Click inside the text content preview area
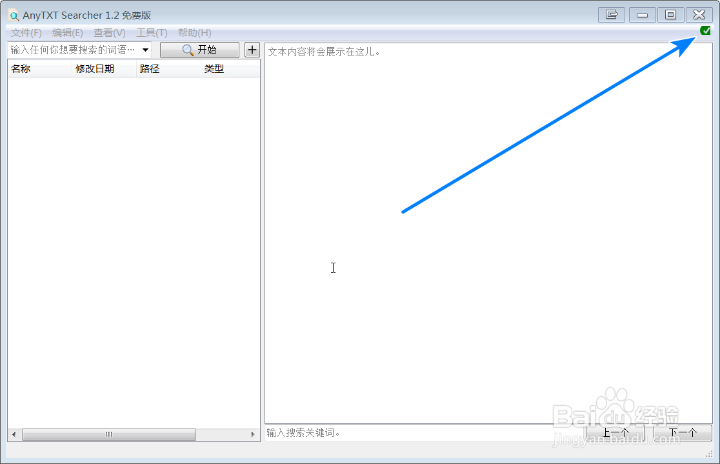 [488, 234]
